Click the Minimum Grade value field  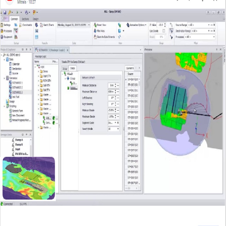[x=111, y=110]
